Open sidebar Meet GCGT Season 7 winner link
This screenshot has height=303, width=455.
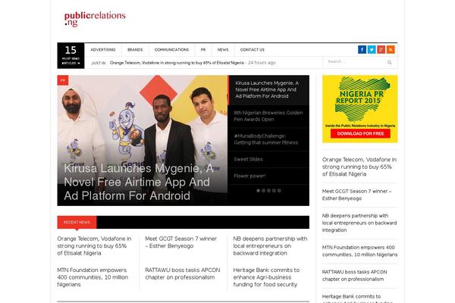[356, 195]
